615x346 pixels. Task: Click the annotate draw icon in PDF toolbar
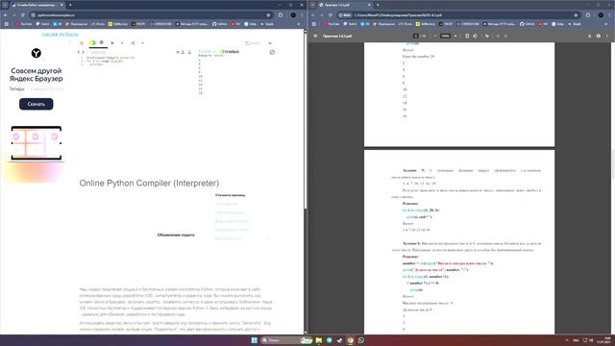click(487, 36)
